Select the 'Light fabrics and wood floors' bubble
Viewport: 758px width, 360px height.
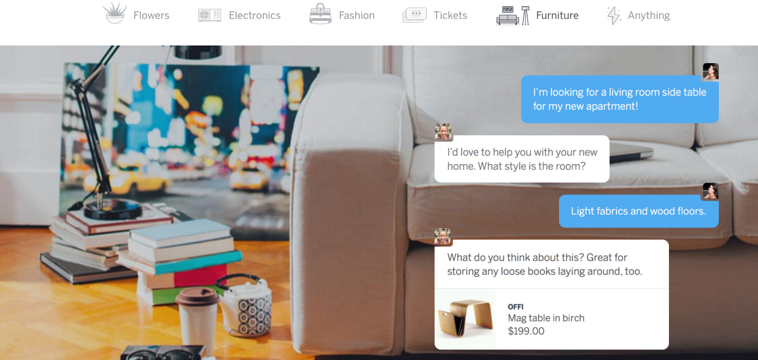coord(639,211)
